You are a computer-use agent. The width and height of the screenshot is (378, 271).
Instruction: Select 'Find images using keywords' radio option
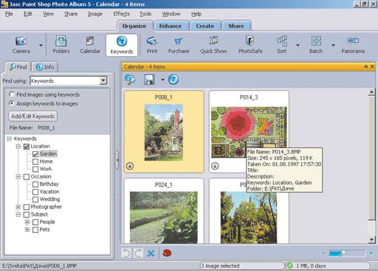point(11,94)
